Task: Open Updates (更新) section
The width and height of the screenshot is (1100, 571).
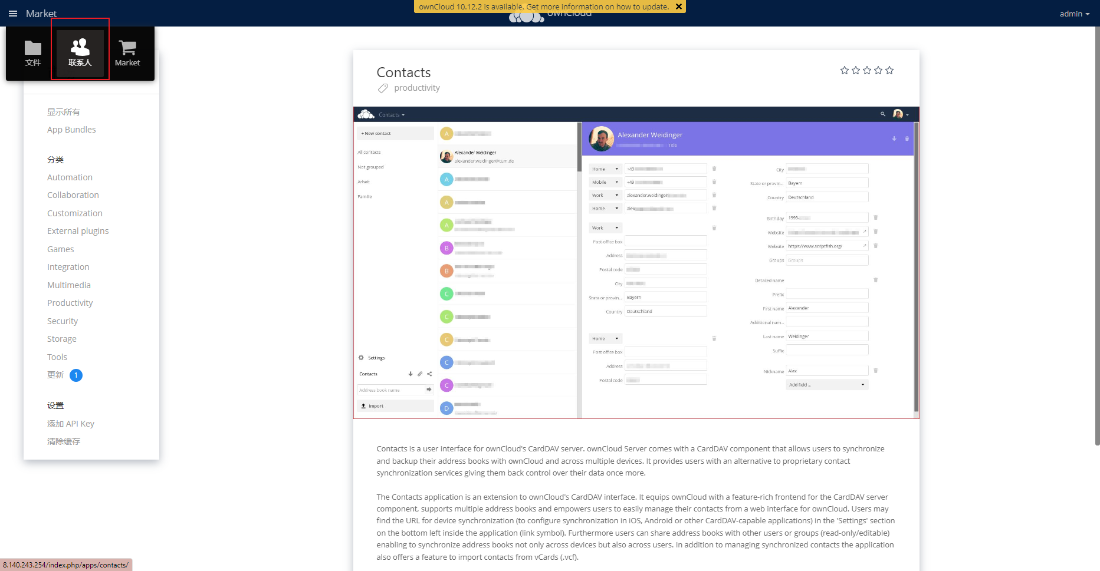Action: click(55, 375)
